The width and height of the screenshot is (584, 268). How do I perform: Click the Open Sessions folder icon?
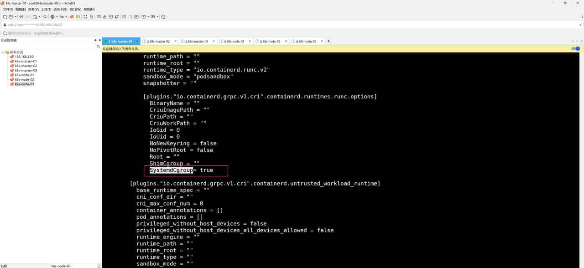11,17
